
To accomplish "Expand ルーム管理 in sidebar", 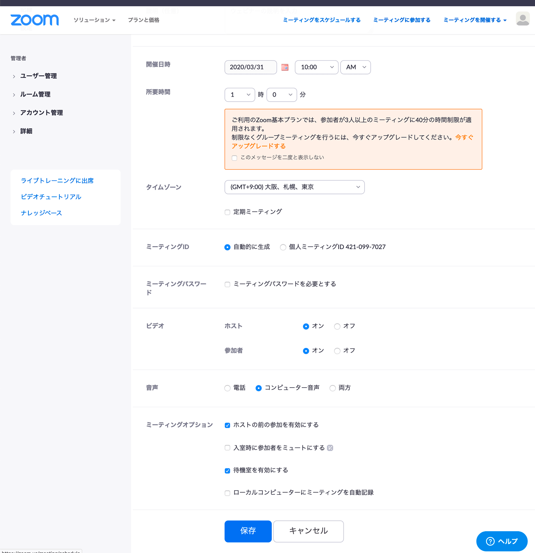I will click(35, 95).
